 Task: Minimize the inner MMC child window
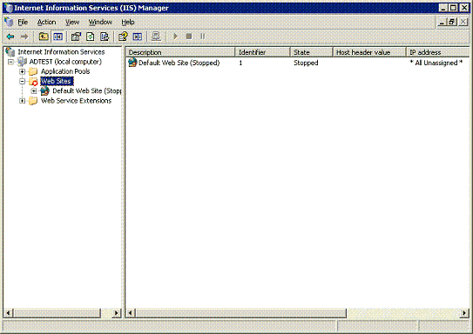tap(442, 22)
